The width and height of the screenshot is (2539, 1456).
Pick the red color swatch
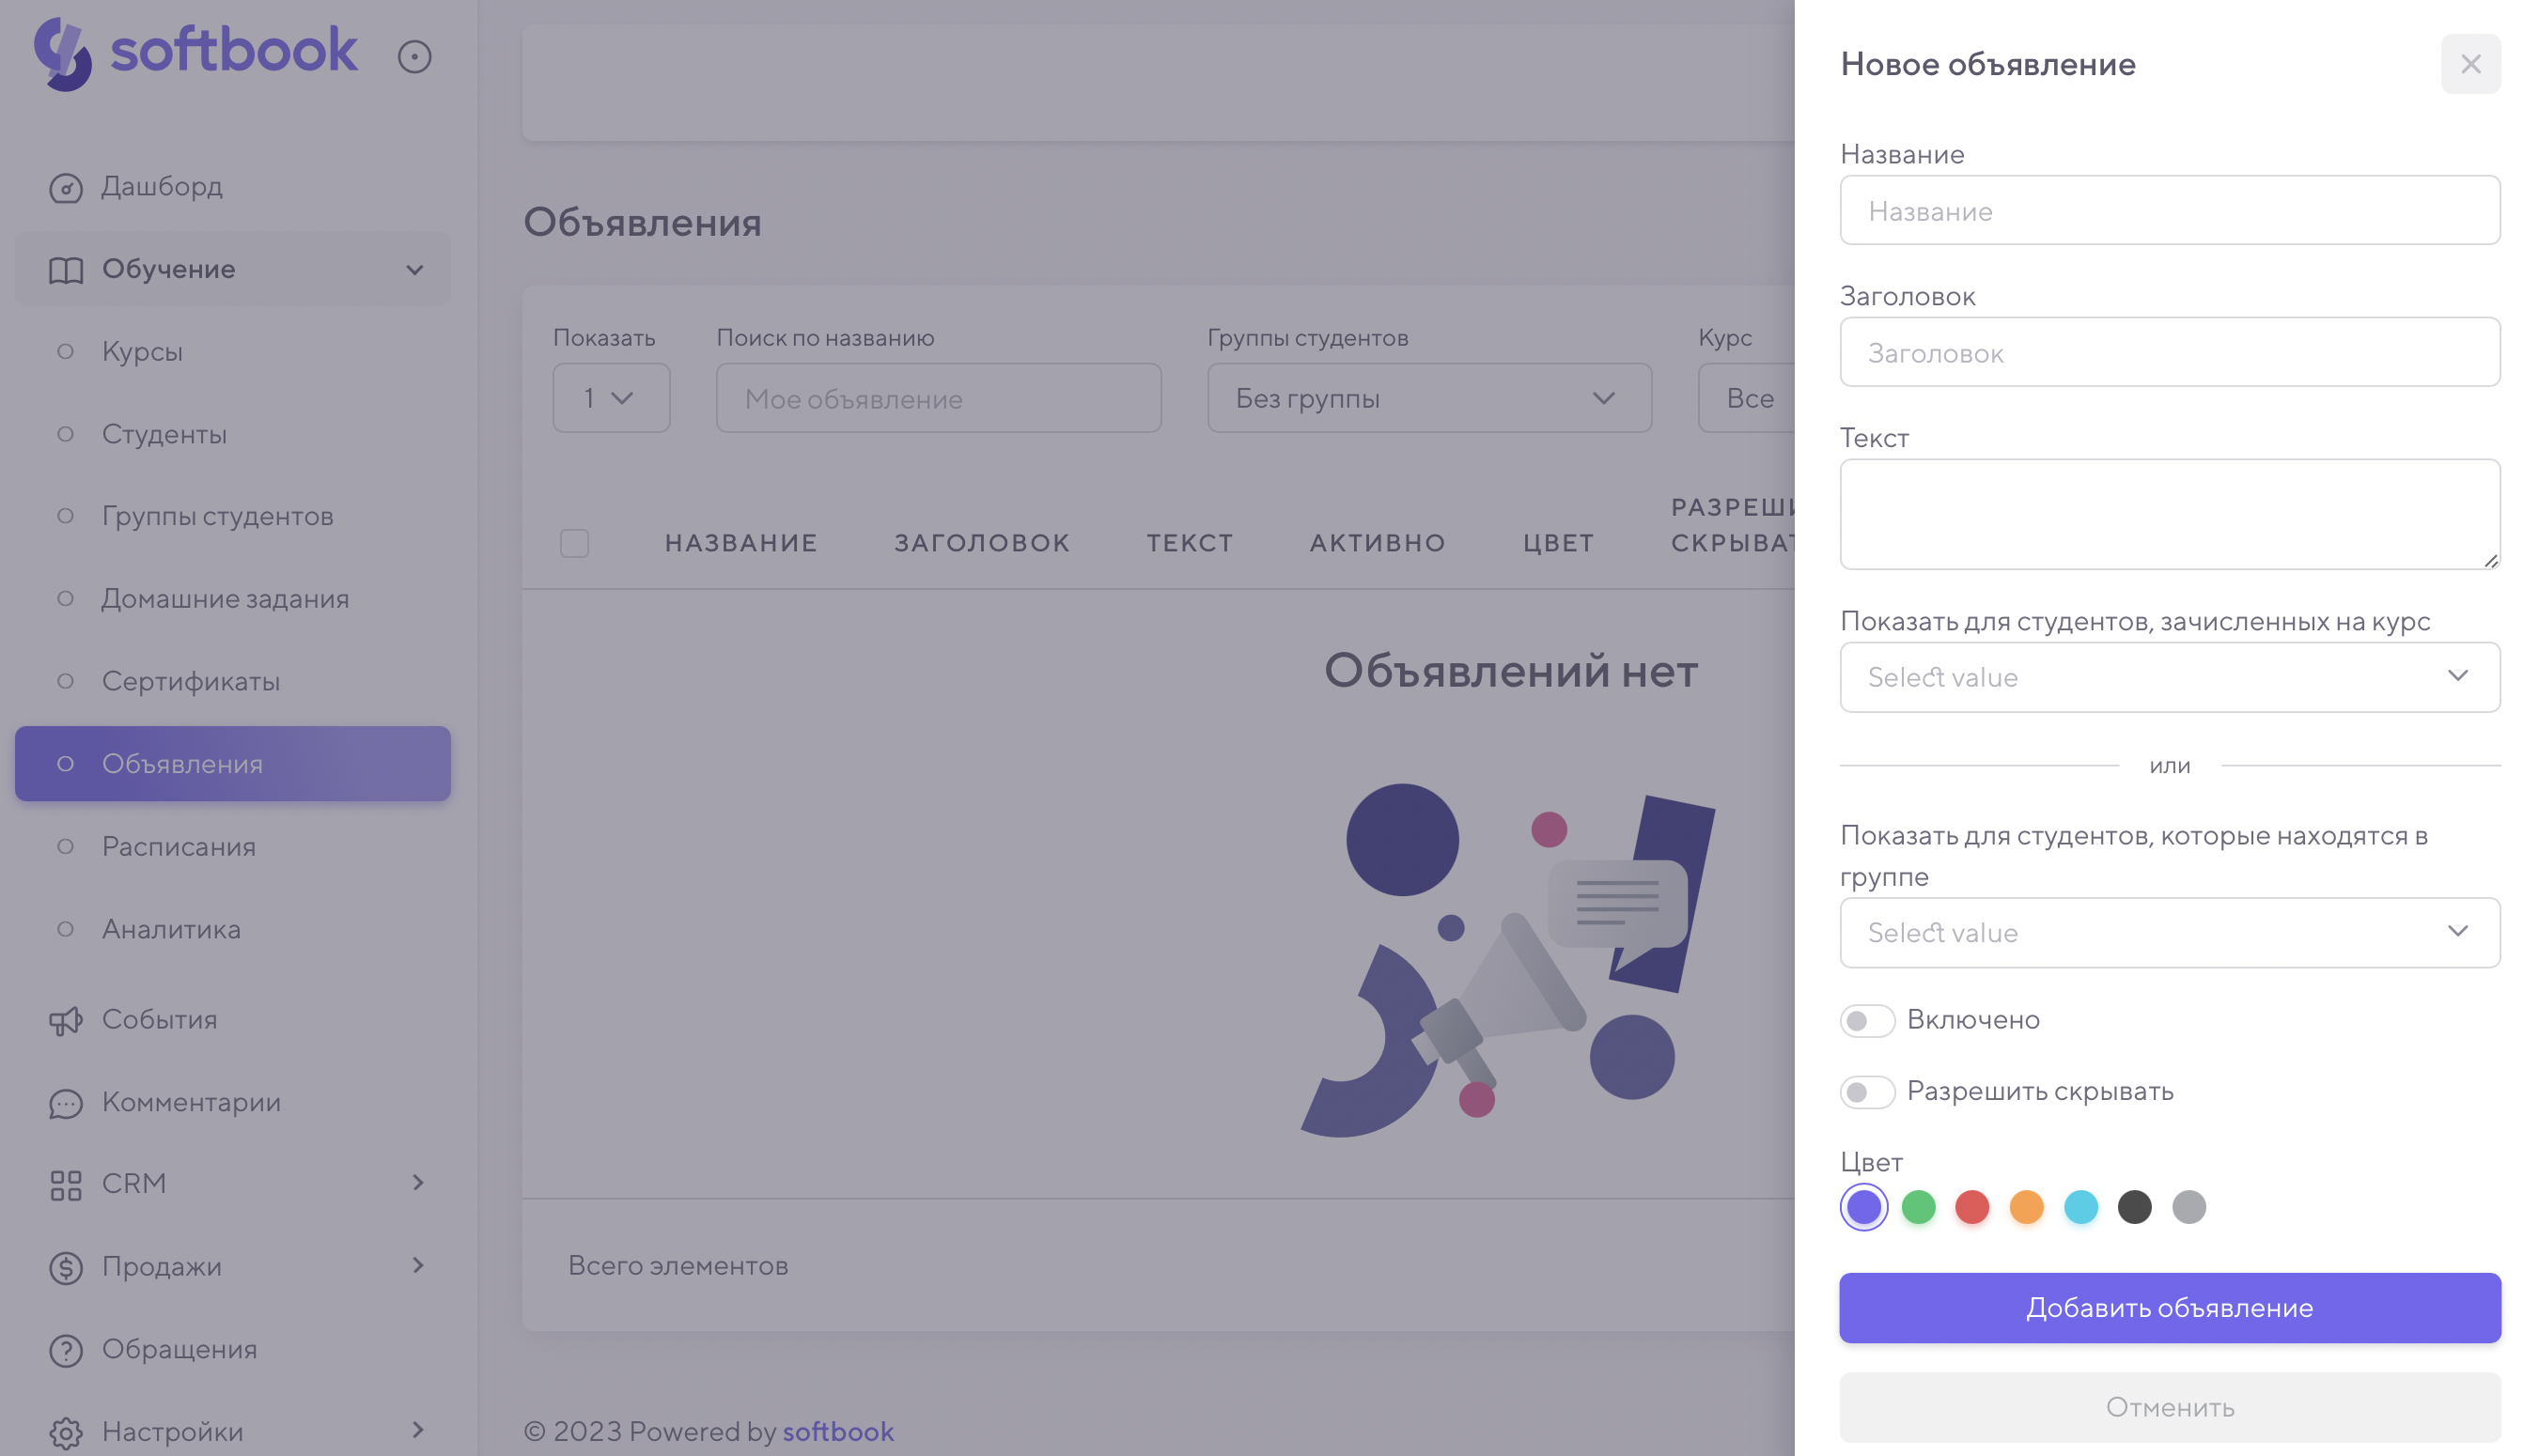tap(1971, 1207)
